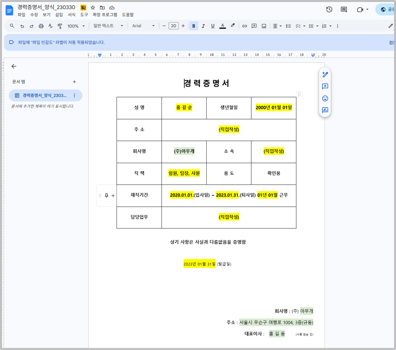Toggle bold formatting

194,26
